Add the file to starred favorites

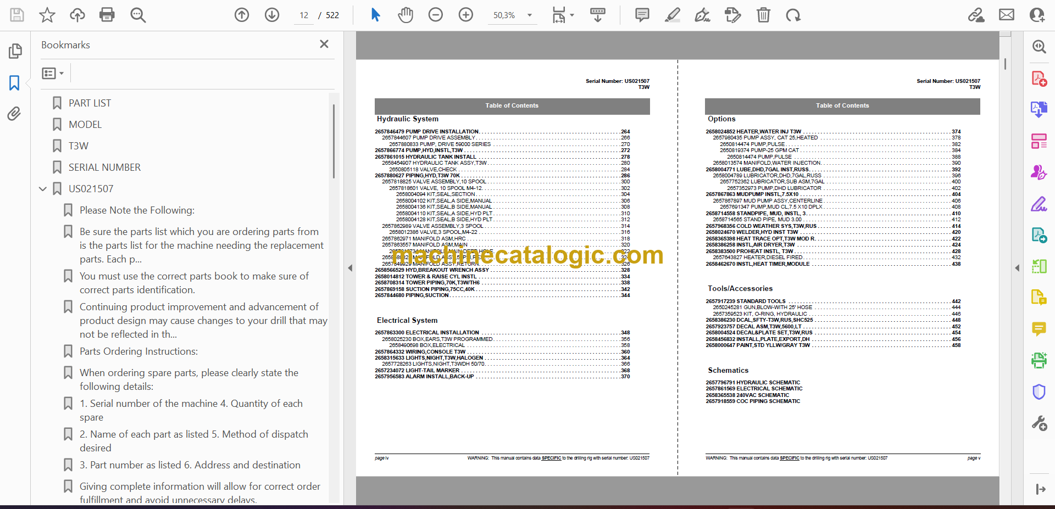point(47,15)
